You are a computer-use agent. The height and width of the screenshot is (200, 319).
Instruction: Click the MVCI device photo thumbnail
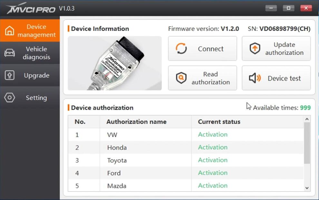[x=115, y=63]
